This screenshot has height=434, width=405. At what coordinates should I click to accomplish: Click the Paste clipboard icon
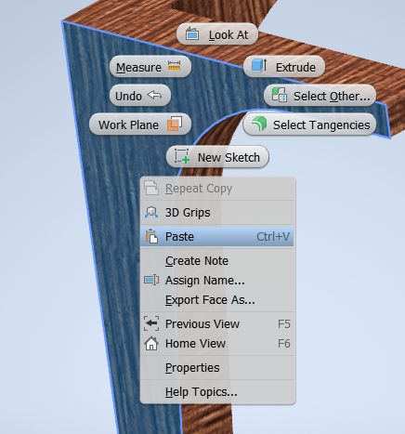(151, 236)
